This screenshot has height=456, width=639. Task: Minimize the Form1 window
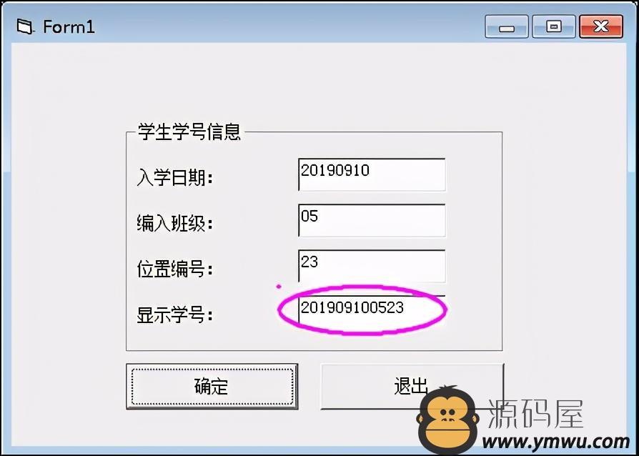(507, 27)
